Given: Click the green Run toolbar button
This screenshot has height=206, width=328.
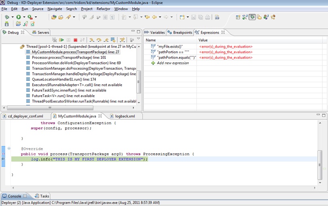Looking at the screenshot, I should point(19,17).
